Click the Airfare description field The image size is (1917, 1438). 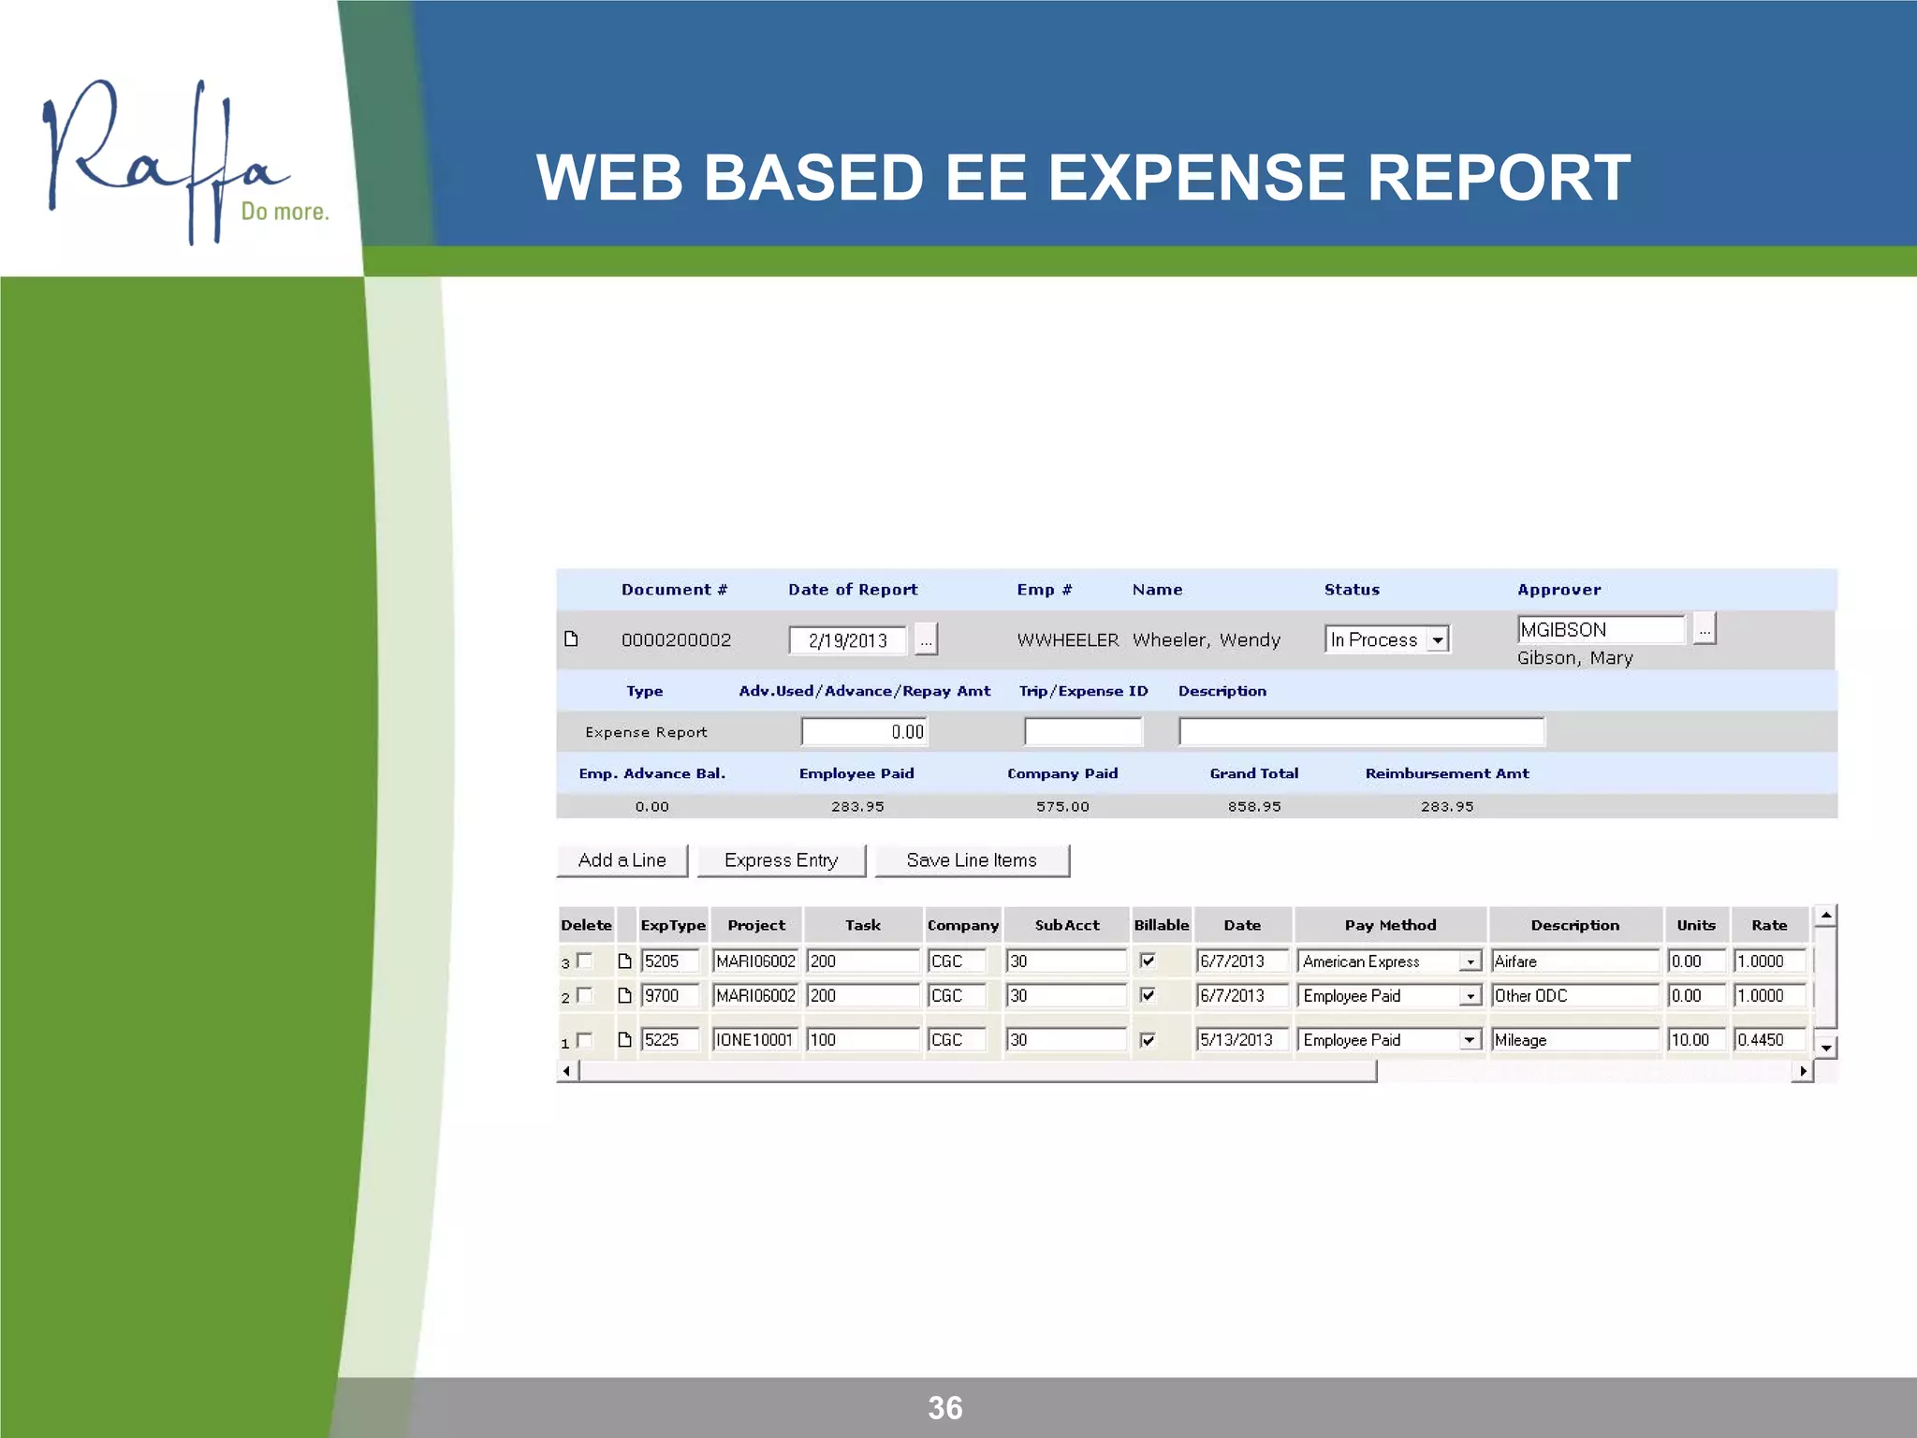(1575, 961)
